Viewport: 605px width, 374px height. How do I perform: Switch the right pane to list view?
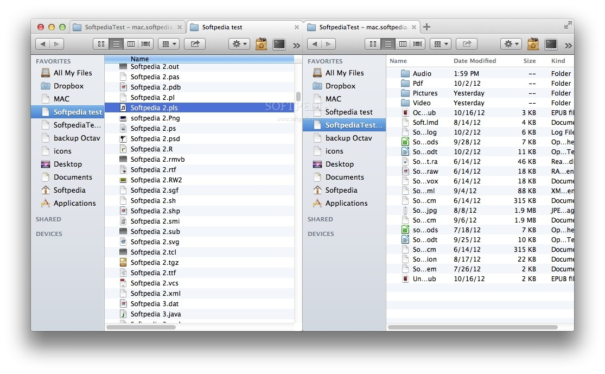coord(388,44)
